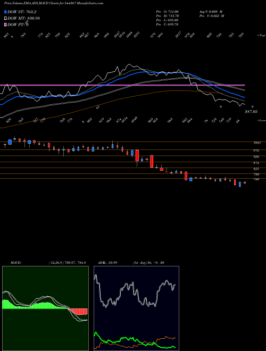
Task: Click the last candlestick on the right
Action: [245, 182]
